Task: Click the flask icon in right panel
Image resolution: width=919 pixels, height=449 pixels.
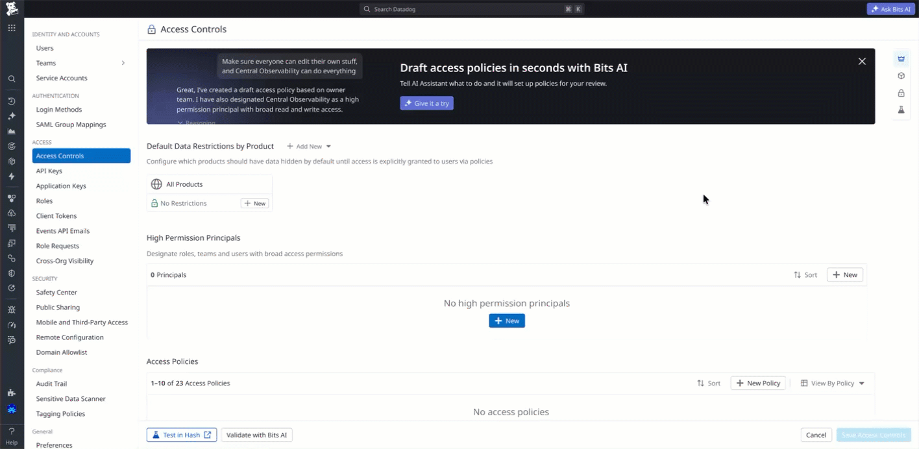Action: [901, 110]
